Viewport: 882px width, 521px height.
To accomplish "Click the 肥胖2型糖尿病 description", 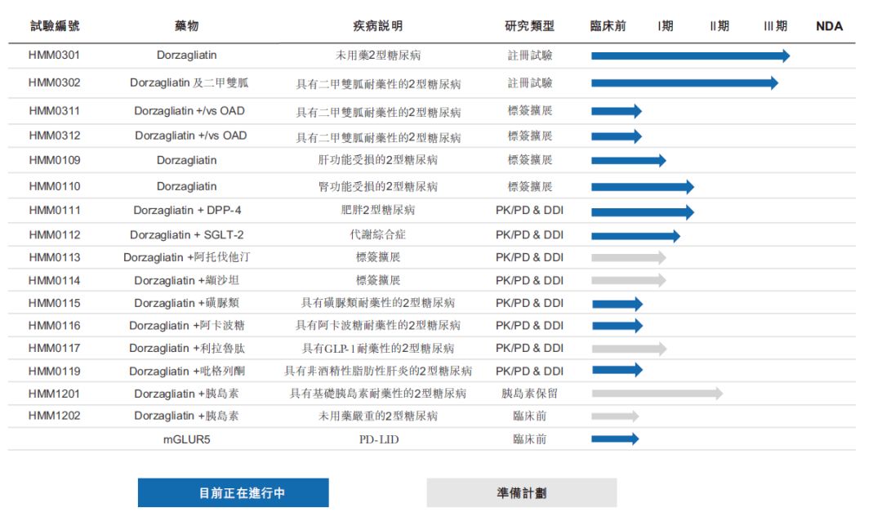I will [377, 211].
